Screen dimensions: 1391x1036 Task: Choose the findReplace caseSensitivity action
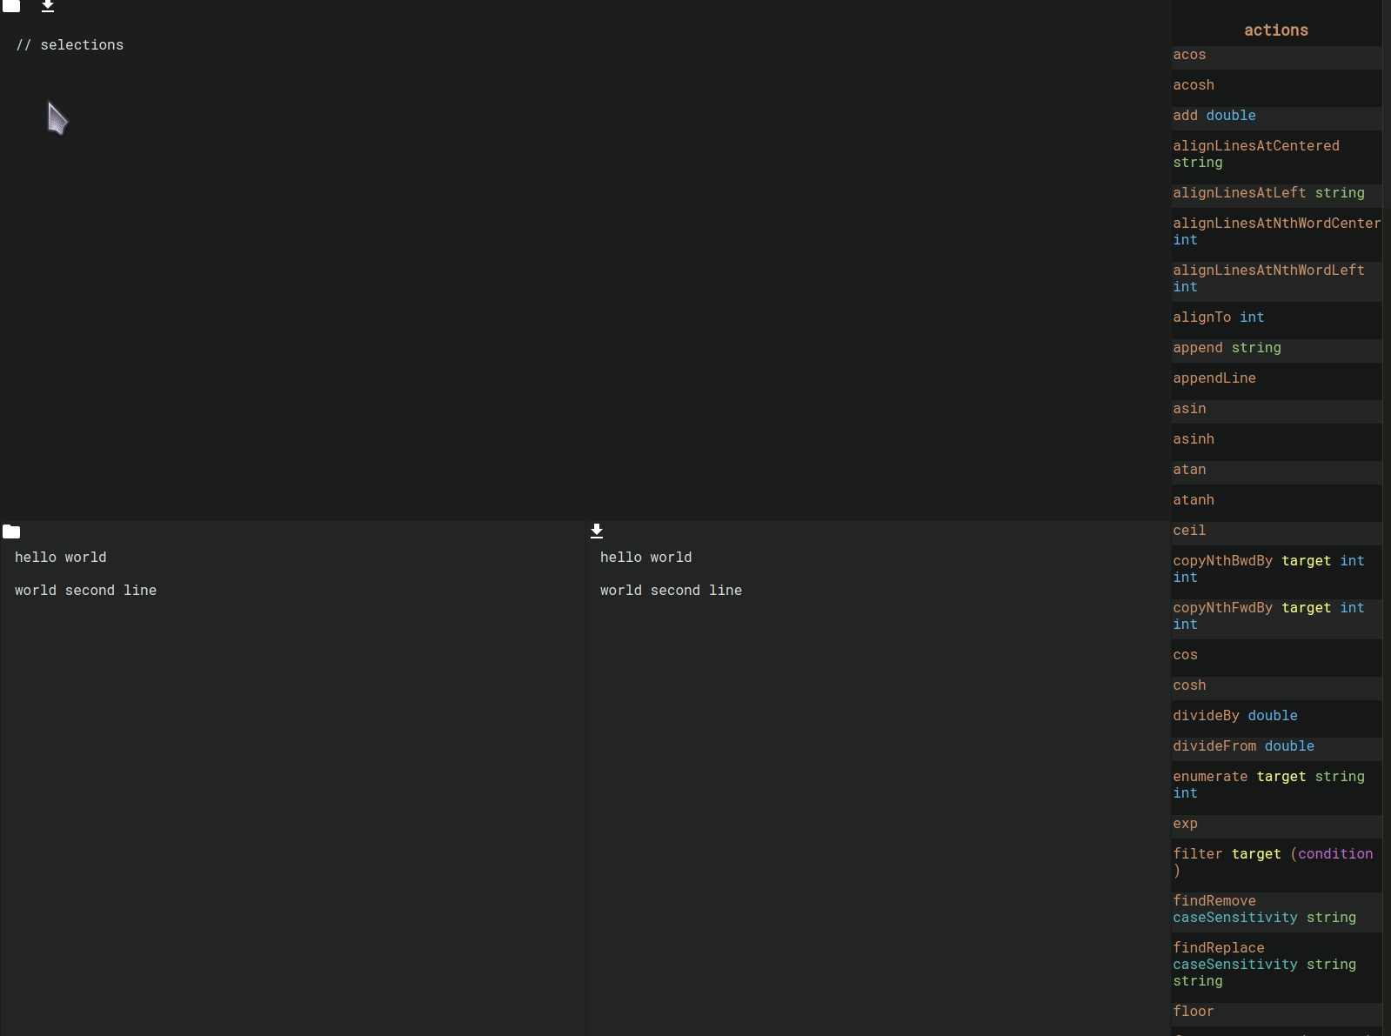(x=1263, y=964)
